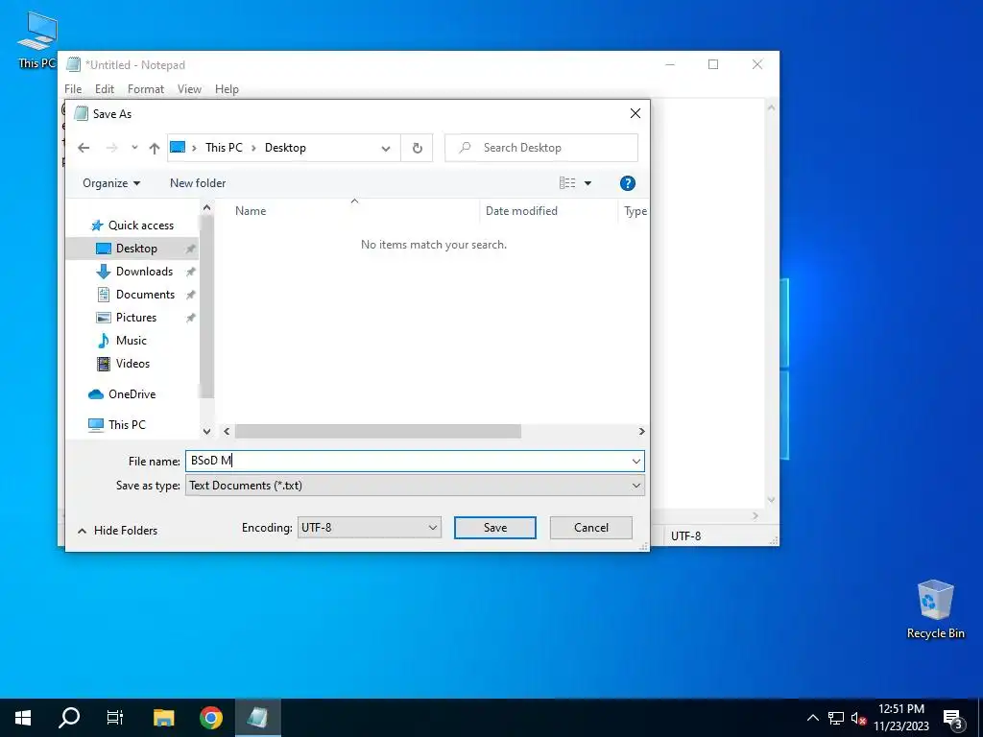Screen dimensions: 983x737
Task: Expand the File name dropdown arrow
Action: point(636,462)
